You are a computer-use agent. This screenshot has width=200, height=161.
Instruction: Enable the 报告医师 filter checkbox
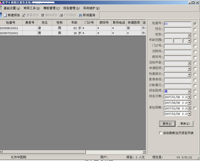pyautogui.click(x=195, y=91)
